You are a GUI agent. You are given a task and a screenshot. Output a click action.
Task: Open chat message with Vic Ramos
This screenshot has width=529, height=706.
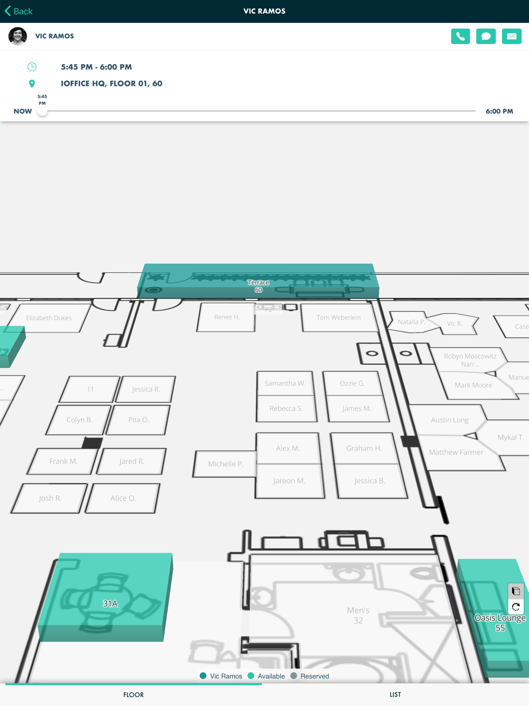pyautogui.click(x=486, y=36)
